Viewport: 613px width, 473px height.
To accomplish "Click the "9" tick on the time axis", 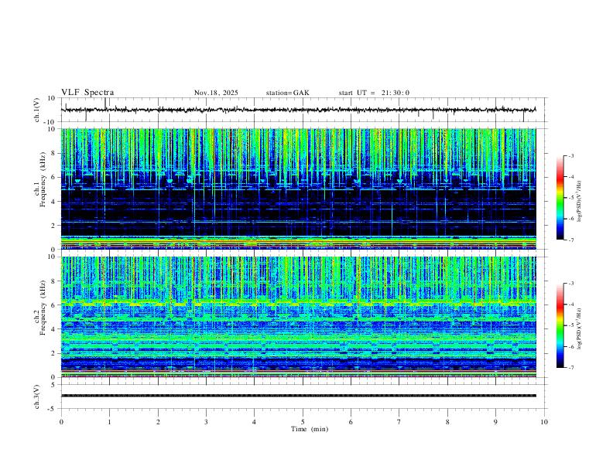I will tap(495, 422).
